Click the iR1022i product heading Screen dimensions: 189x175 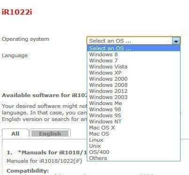(17, 12)
